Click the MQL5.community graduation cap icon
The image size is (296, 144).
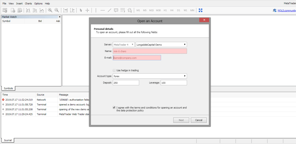tap(275, 10)
